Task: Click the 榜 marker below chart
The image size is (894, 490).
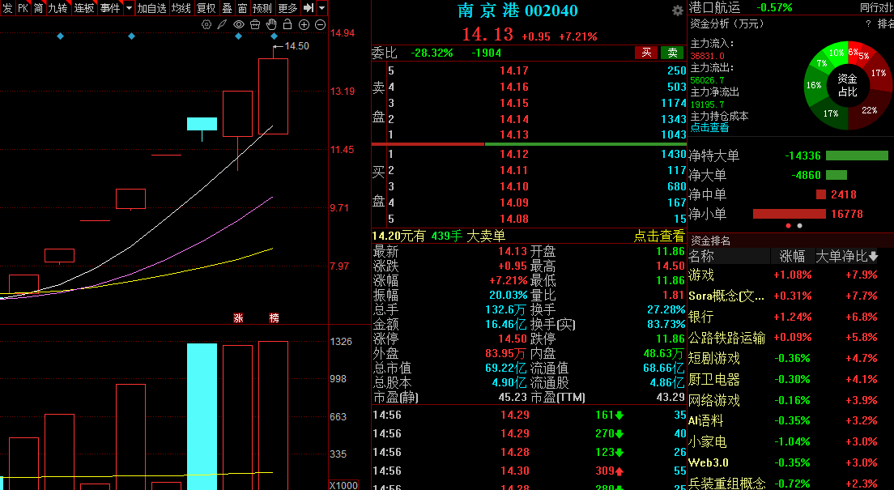Action: coord(275,317)
